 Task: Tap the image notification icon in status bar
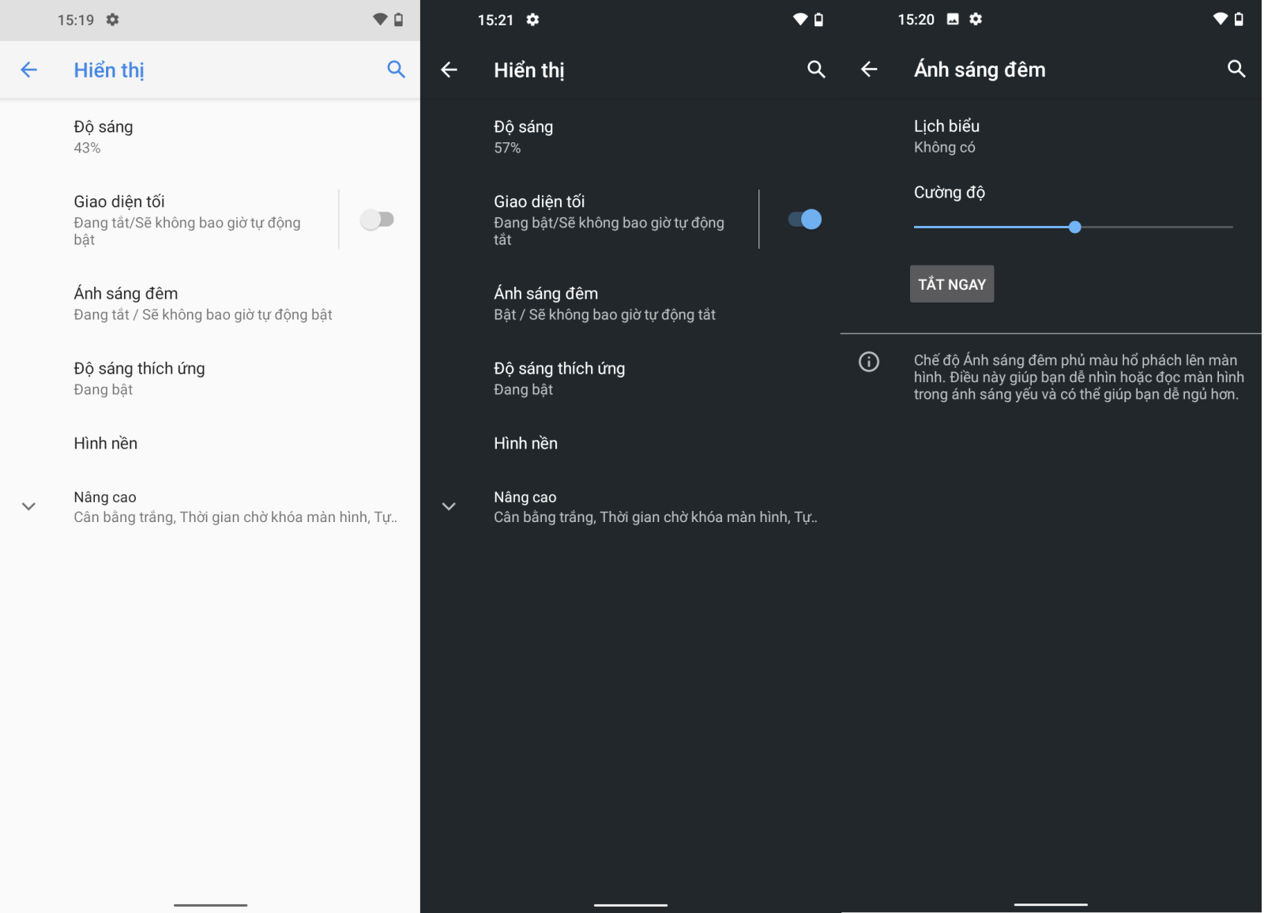click(x=953, y=19)
